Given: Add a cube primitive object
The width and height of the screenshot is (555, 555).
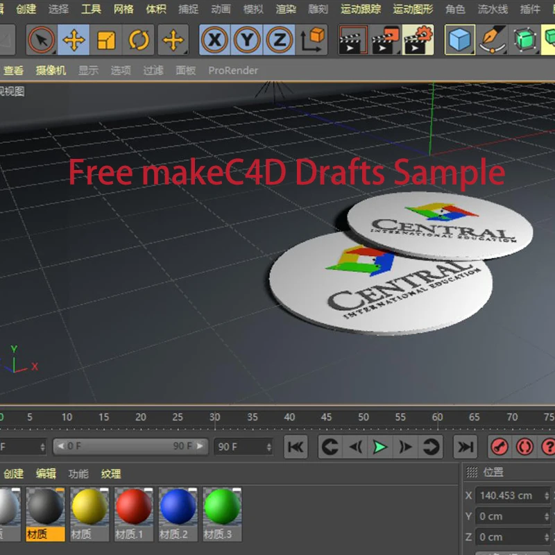Looking at the screenshot, I should [459, 40].
